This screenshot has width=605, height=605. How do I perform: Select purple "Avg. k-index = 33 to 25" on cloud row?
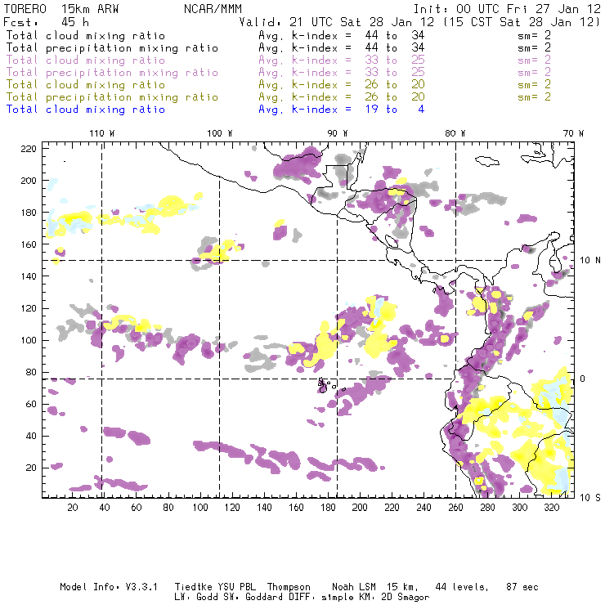click(342, 60)
